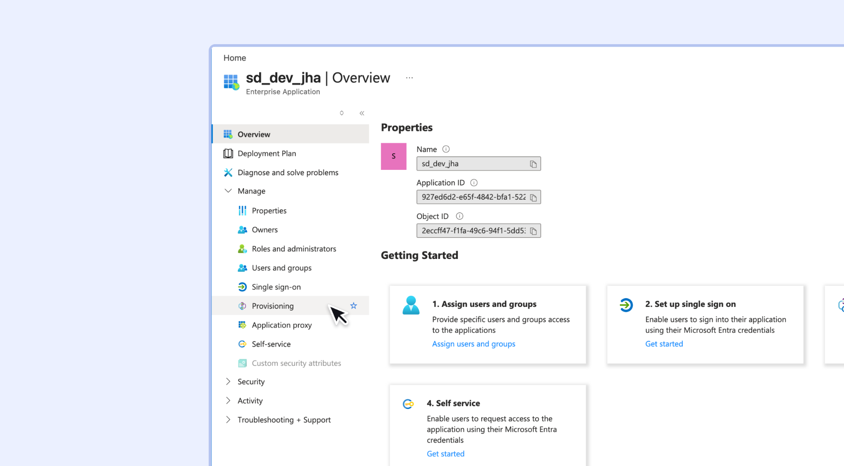Click the Security section label
Viewport: 844px width, 466px height.
251,381
